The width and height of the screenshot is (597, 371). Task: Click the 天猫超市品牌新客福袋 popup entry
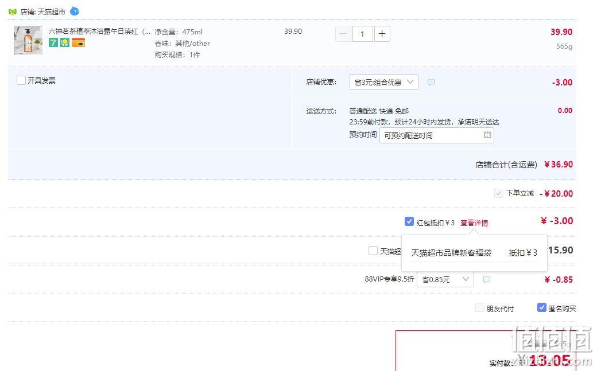point(451,253)
